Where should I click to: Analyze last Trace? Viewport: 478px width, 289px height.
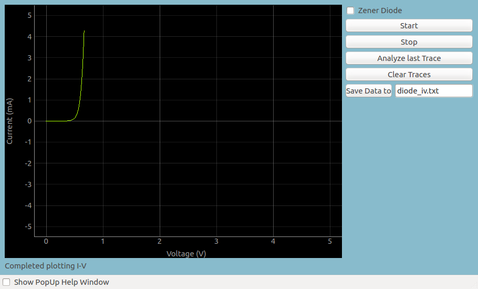click(x=409, y=58)
